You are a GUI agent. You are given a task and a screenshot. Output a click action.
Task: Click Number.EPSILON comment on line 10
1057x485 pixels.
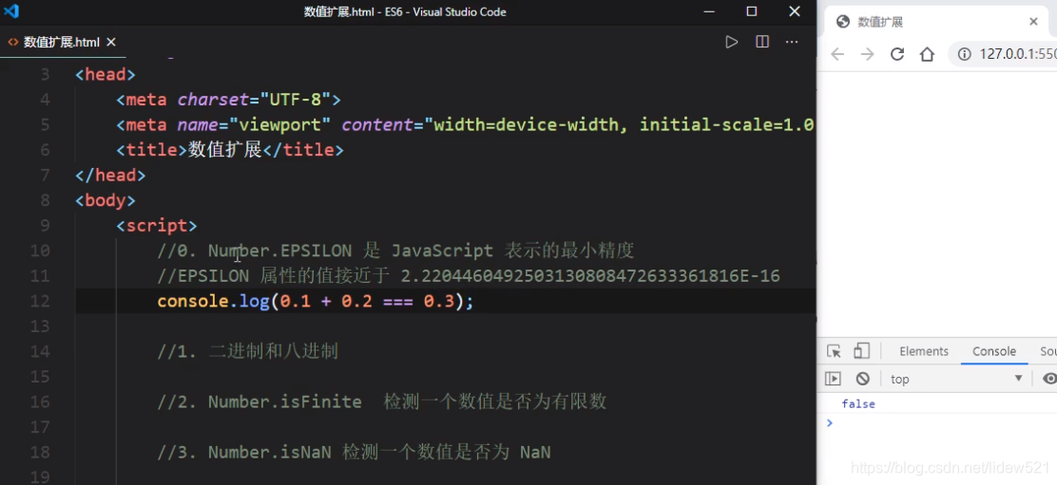(279, 251)
